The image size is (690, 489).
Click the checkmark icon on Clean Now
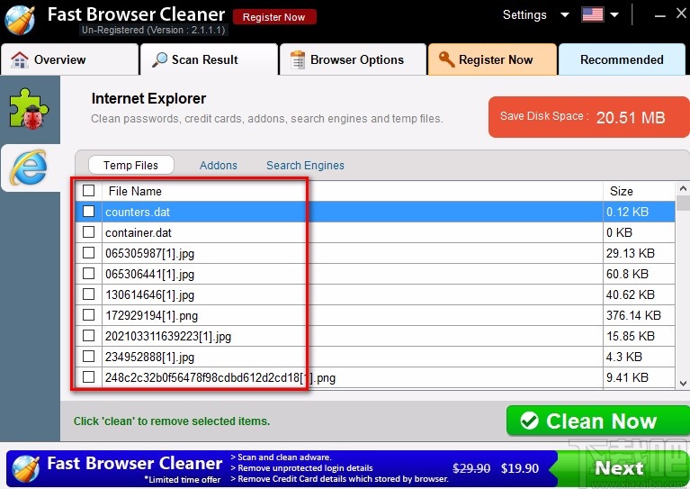coord(529,421)
